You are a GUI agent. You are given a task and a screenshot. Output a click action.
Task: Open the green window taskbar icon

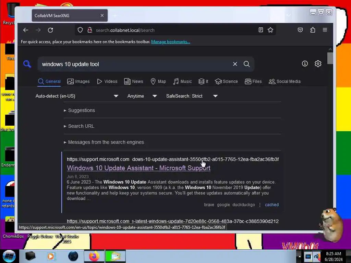coord(115,256)
